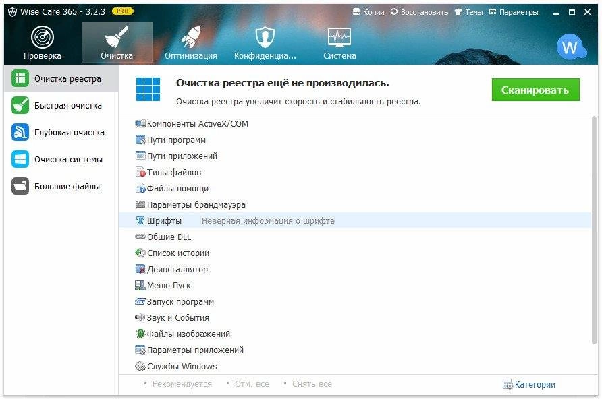
Task: Click the Снять все link
Action: coord(312,383)
